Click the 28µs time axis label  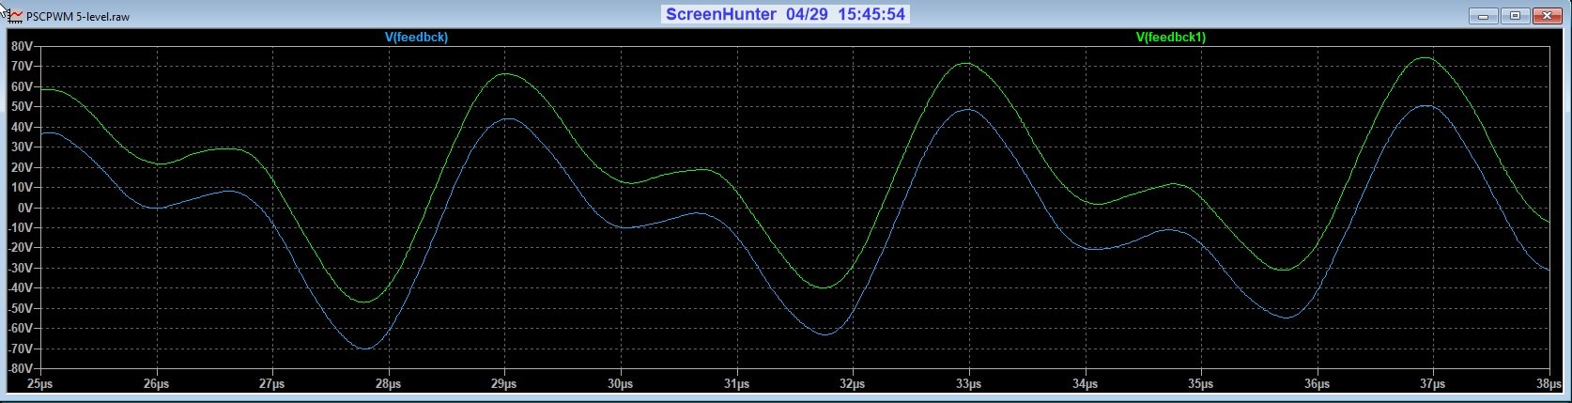coord(388,384)
